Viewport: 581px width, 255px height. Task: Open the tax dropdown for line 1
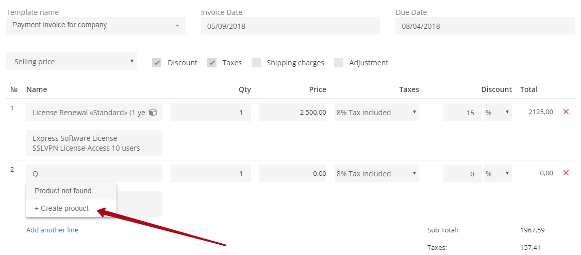(377, 113)
